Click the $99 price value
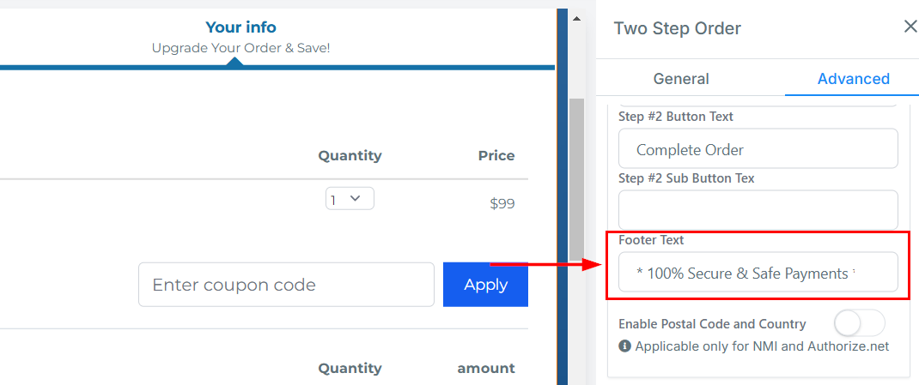The width and height of the screenshot is (919, 385). (x=502, y=204)
